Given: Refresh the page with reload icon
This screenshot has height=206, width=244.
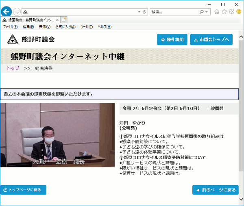Looking at the screenshot, I should 144,12.
